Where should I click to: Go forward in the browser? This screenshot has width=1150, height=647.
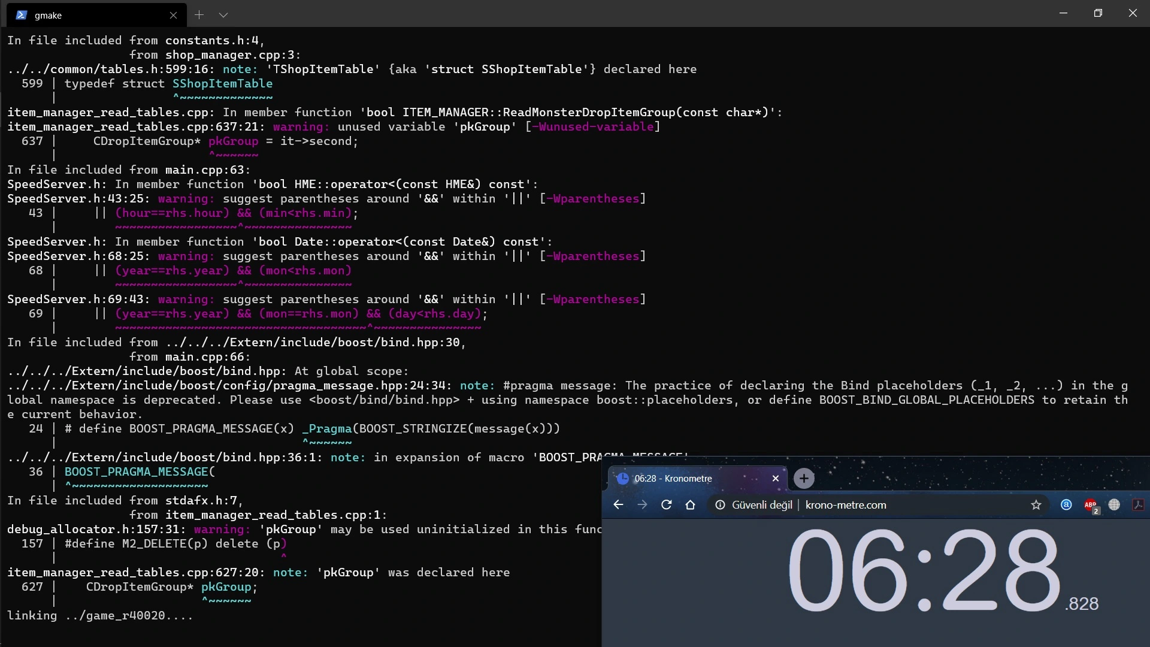pyautogui.click(x=642, y=505)
